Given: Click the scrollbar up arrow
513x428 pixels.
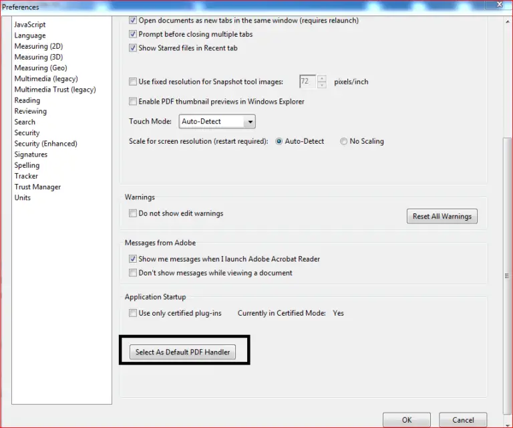Looking at the screenshot, I should point(508,21).
